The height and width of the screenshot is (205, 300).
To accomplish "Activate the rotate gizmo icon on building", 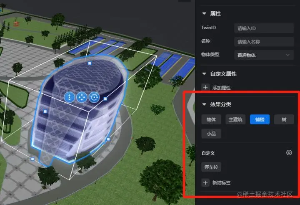I will 94,97.
